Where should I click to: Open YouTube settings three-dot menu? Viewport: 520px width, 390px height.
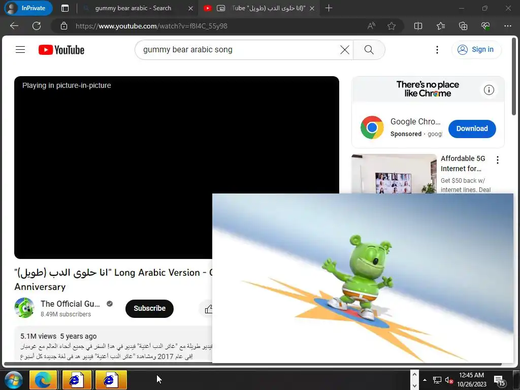point(437,50)
